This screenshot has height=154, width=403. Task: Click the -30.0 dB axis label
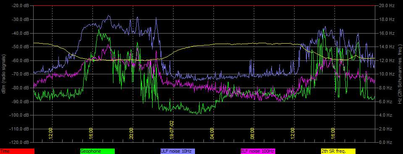[x=21, y=19]
